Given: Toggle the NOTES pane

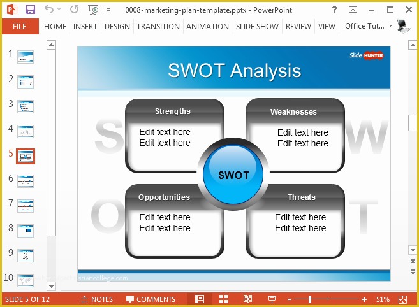Looking at the screenshot, I should (97, 299).
